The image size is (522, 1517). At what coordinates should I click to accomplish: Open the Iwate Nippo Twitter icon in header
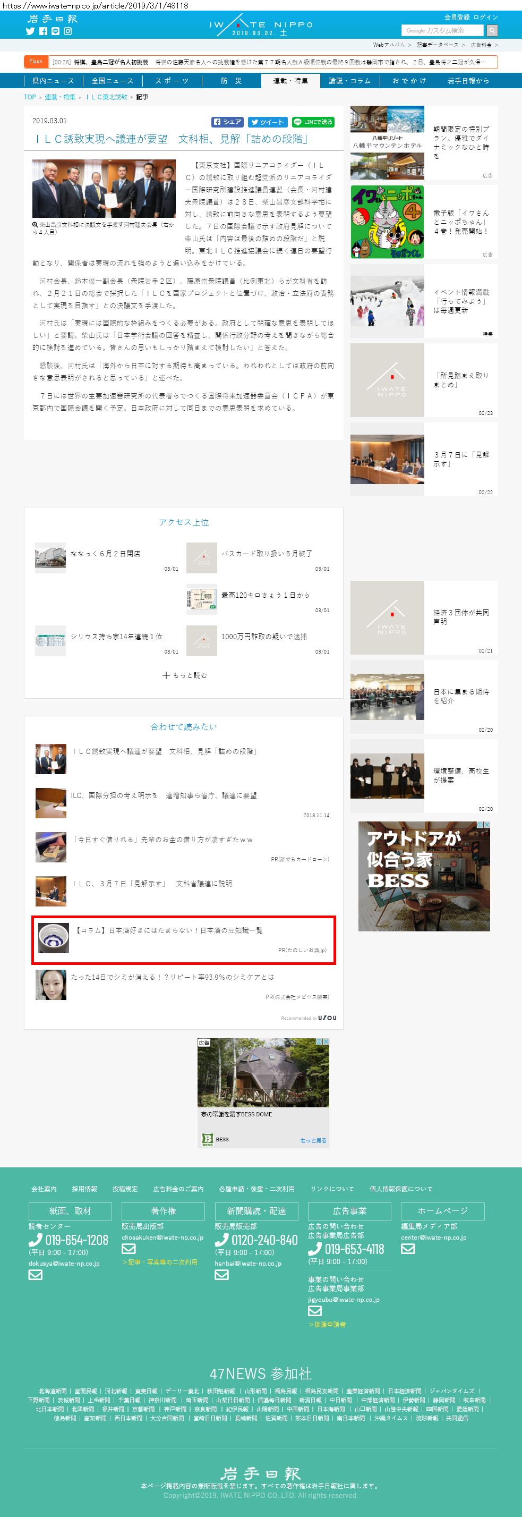tap(31, 31)
